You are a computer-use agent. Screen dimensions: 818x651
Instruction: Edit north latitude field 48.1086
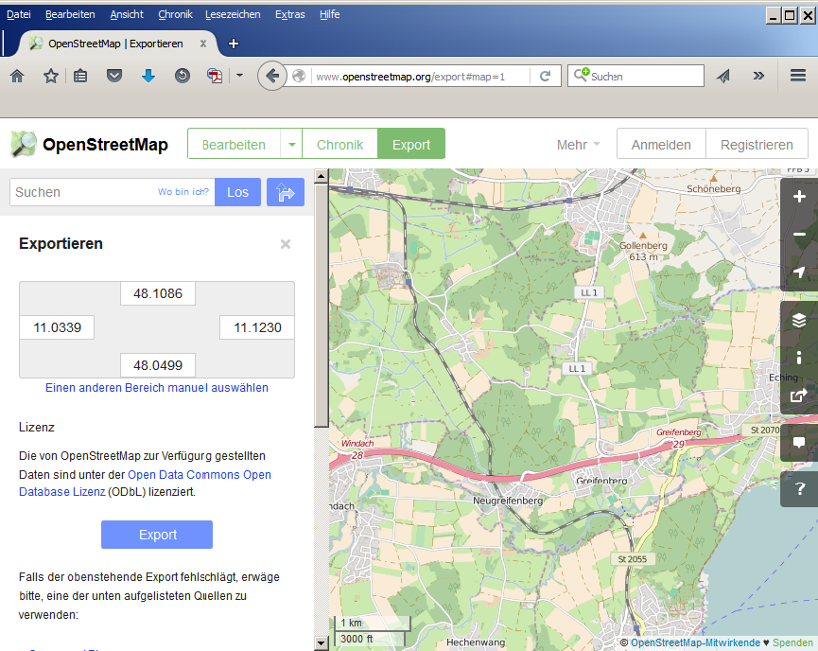158,293
